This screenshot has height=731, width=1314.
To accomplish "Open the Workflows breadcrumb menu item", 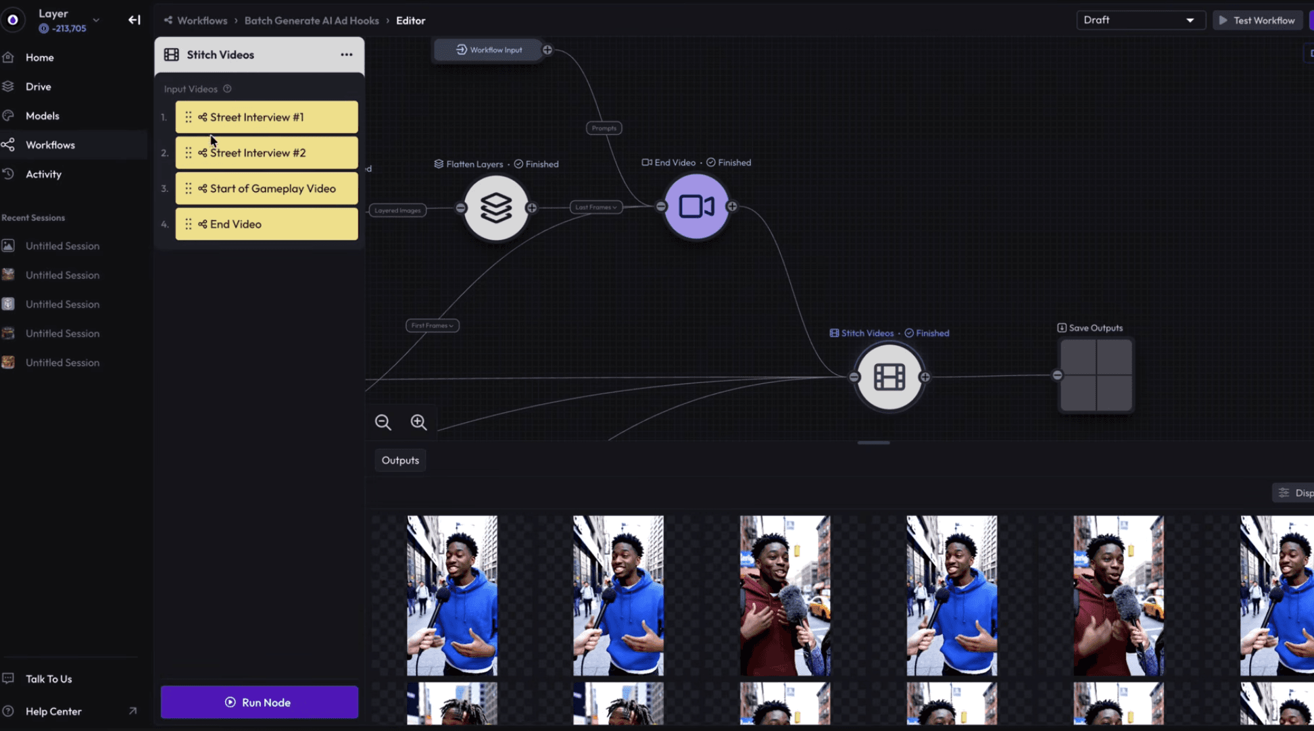I will tap(201, 20).
